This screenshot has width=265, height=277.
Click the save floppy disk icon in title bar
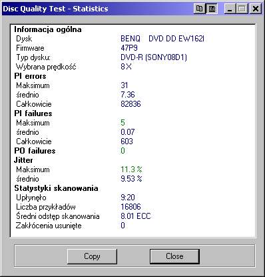(212, 9)
